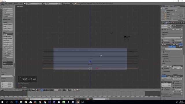Click the Knife Project button
185x104 pixels.
pyautogui.click(x=8, y=55)
